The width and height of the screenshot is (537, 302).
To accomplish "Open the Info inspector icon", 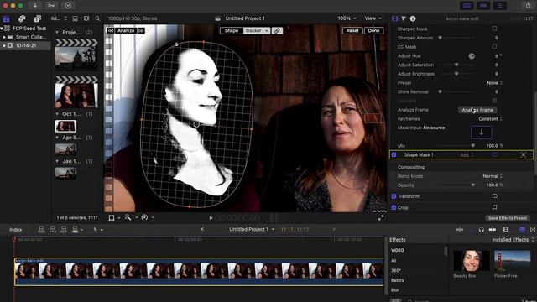I will click(x=413, y=18).
